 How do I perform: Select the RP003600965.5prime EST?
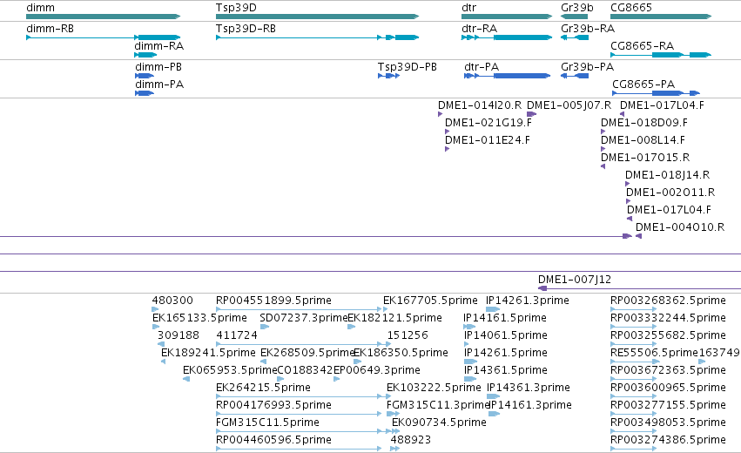point(633,396)
